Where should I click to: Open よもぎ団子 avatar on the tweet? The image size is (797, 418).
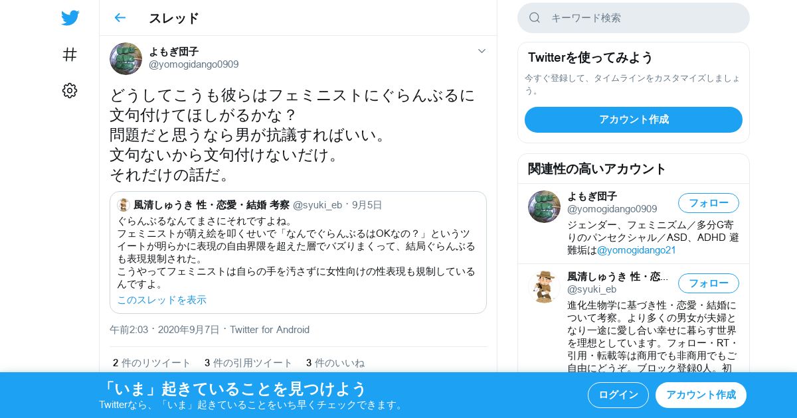click(x=126, y=58)
